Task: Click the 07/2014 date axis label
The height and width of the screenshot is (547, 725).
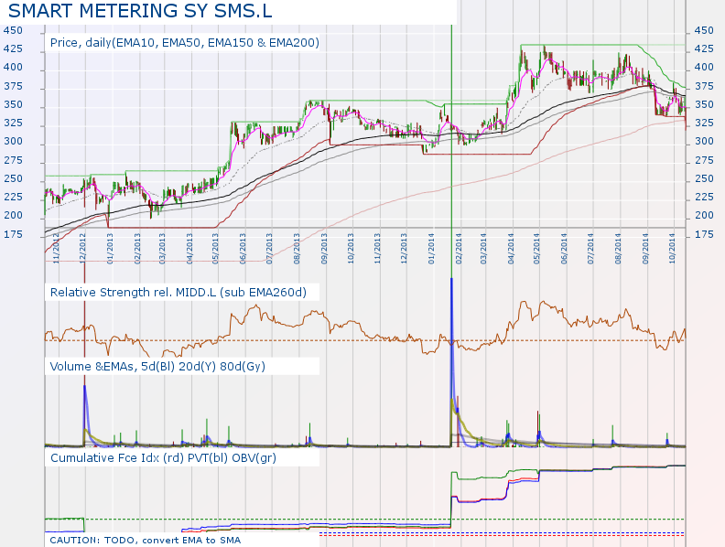Action: coord(590,249)
